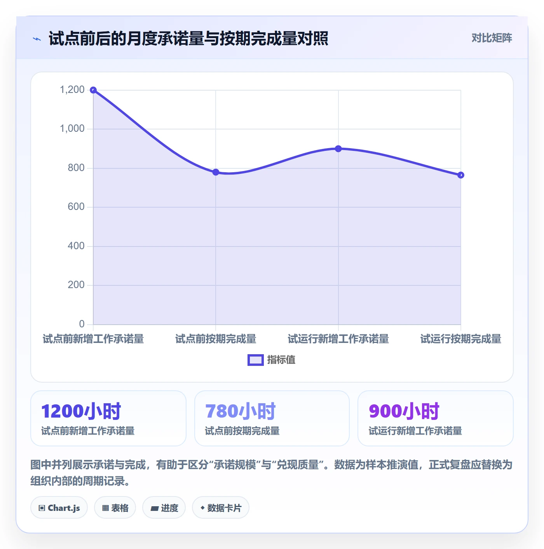
Task: Click the chart point for 试运行按期完成量
Action: [461, 175]
